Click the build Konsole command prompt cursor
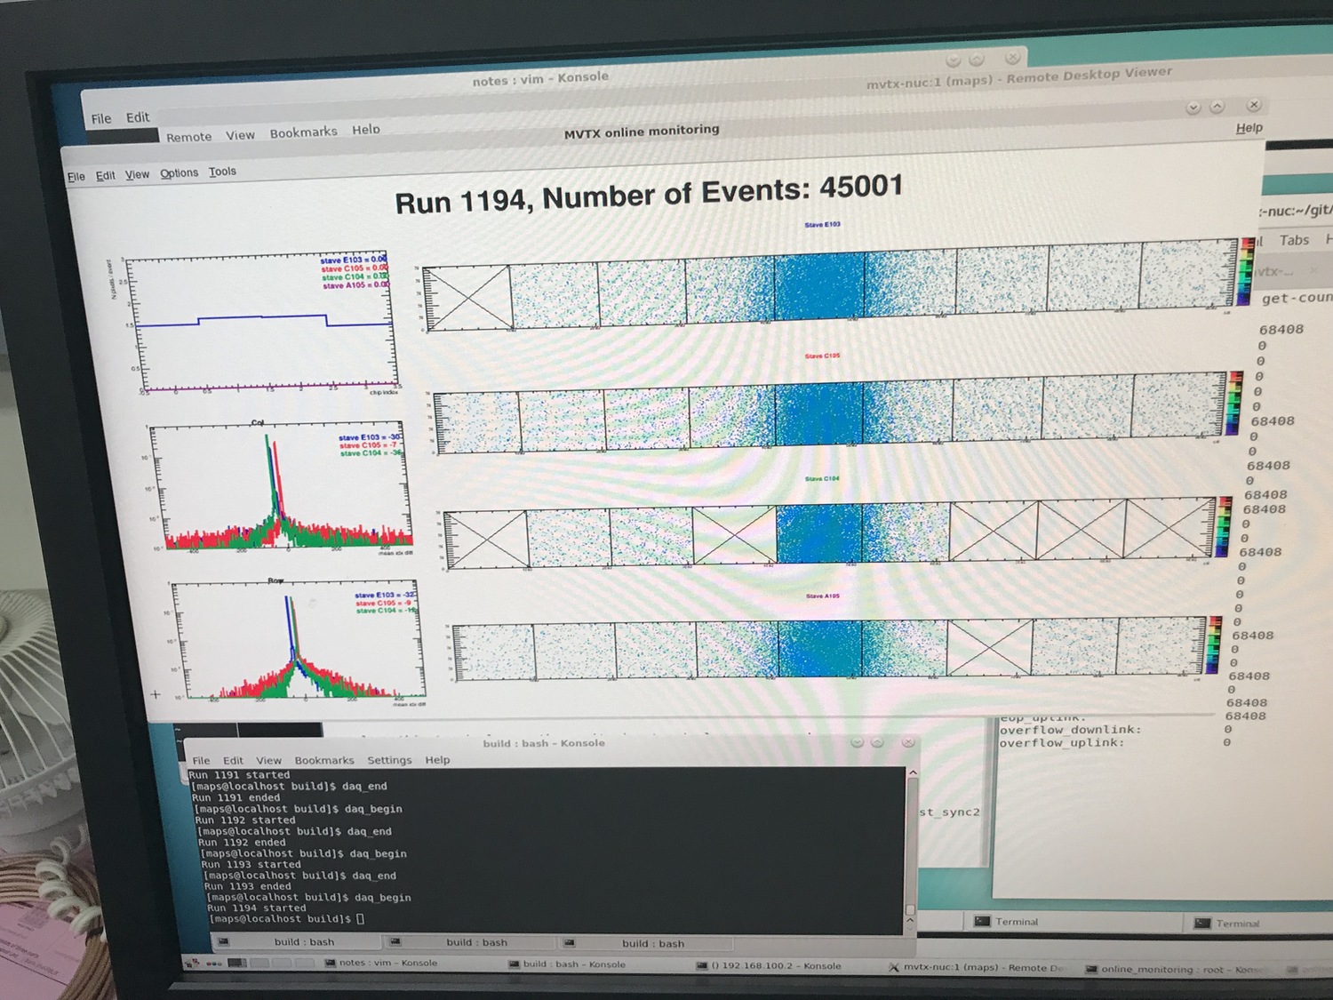1333x1000 pixels. (361, 919)
